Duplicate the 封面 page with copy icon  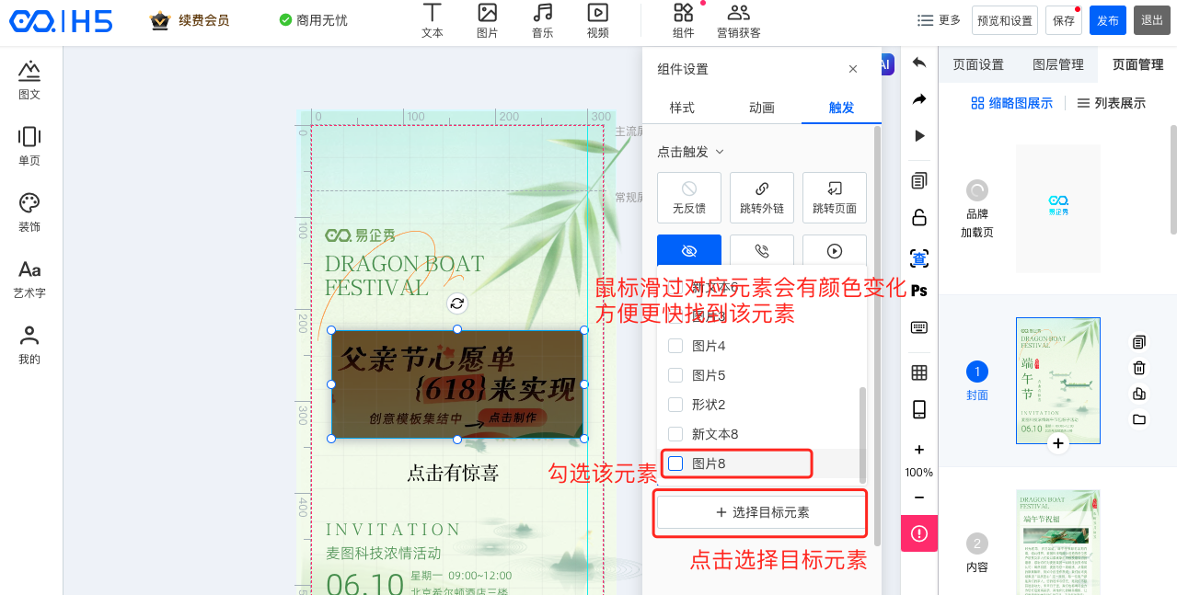[1139, 342]
